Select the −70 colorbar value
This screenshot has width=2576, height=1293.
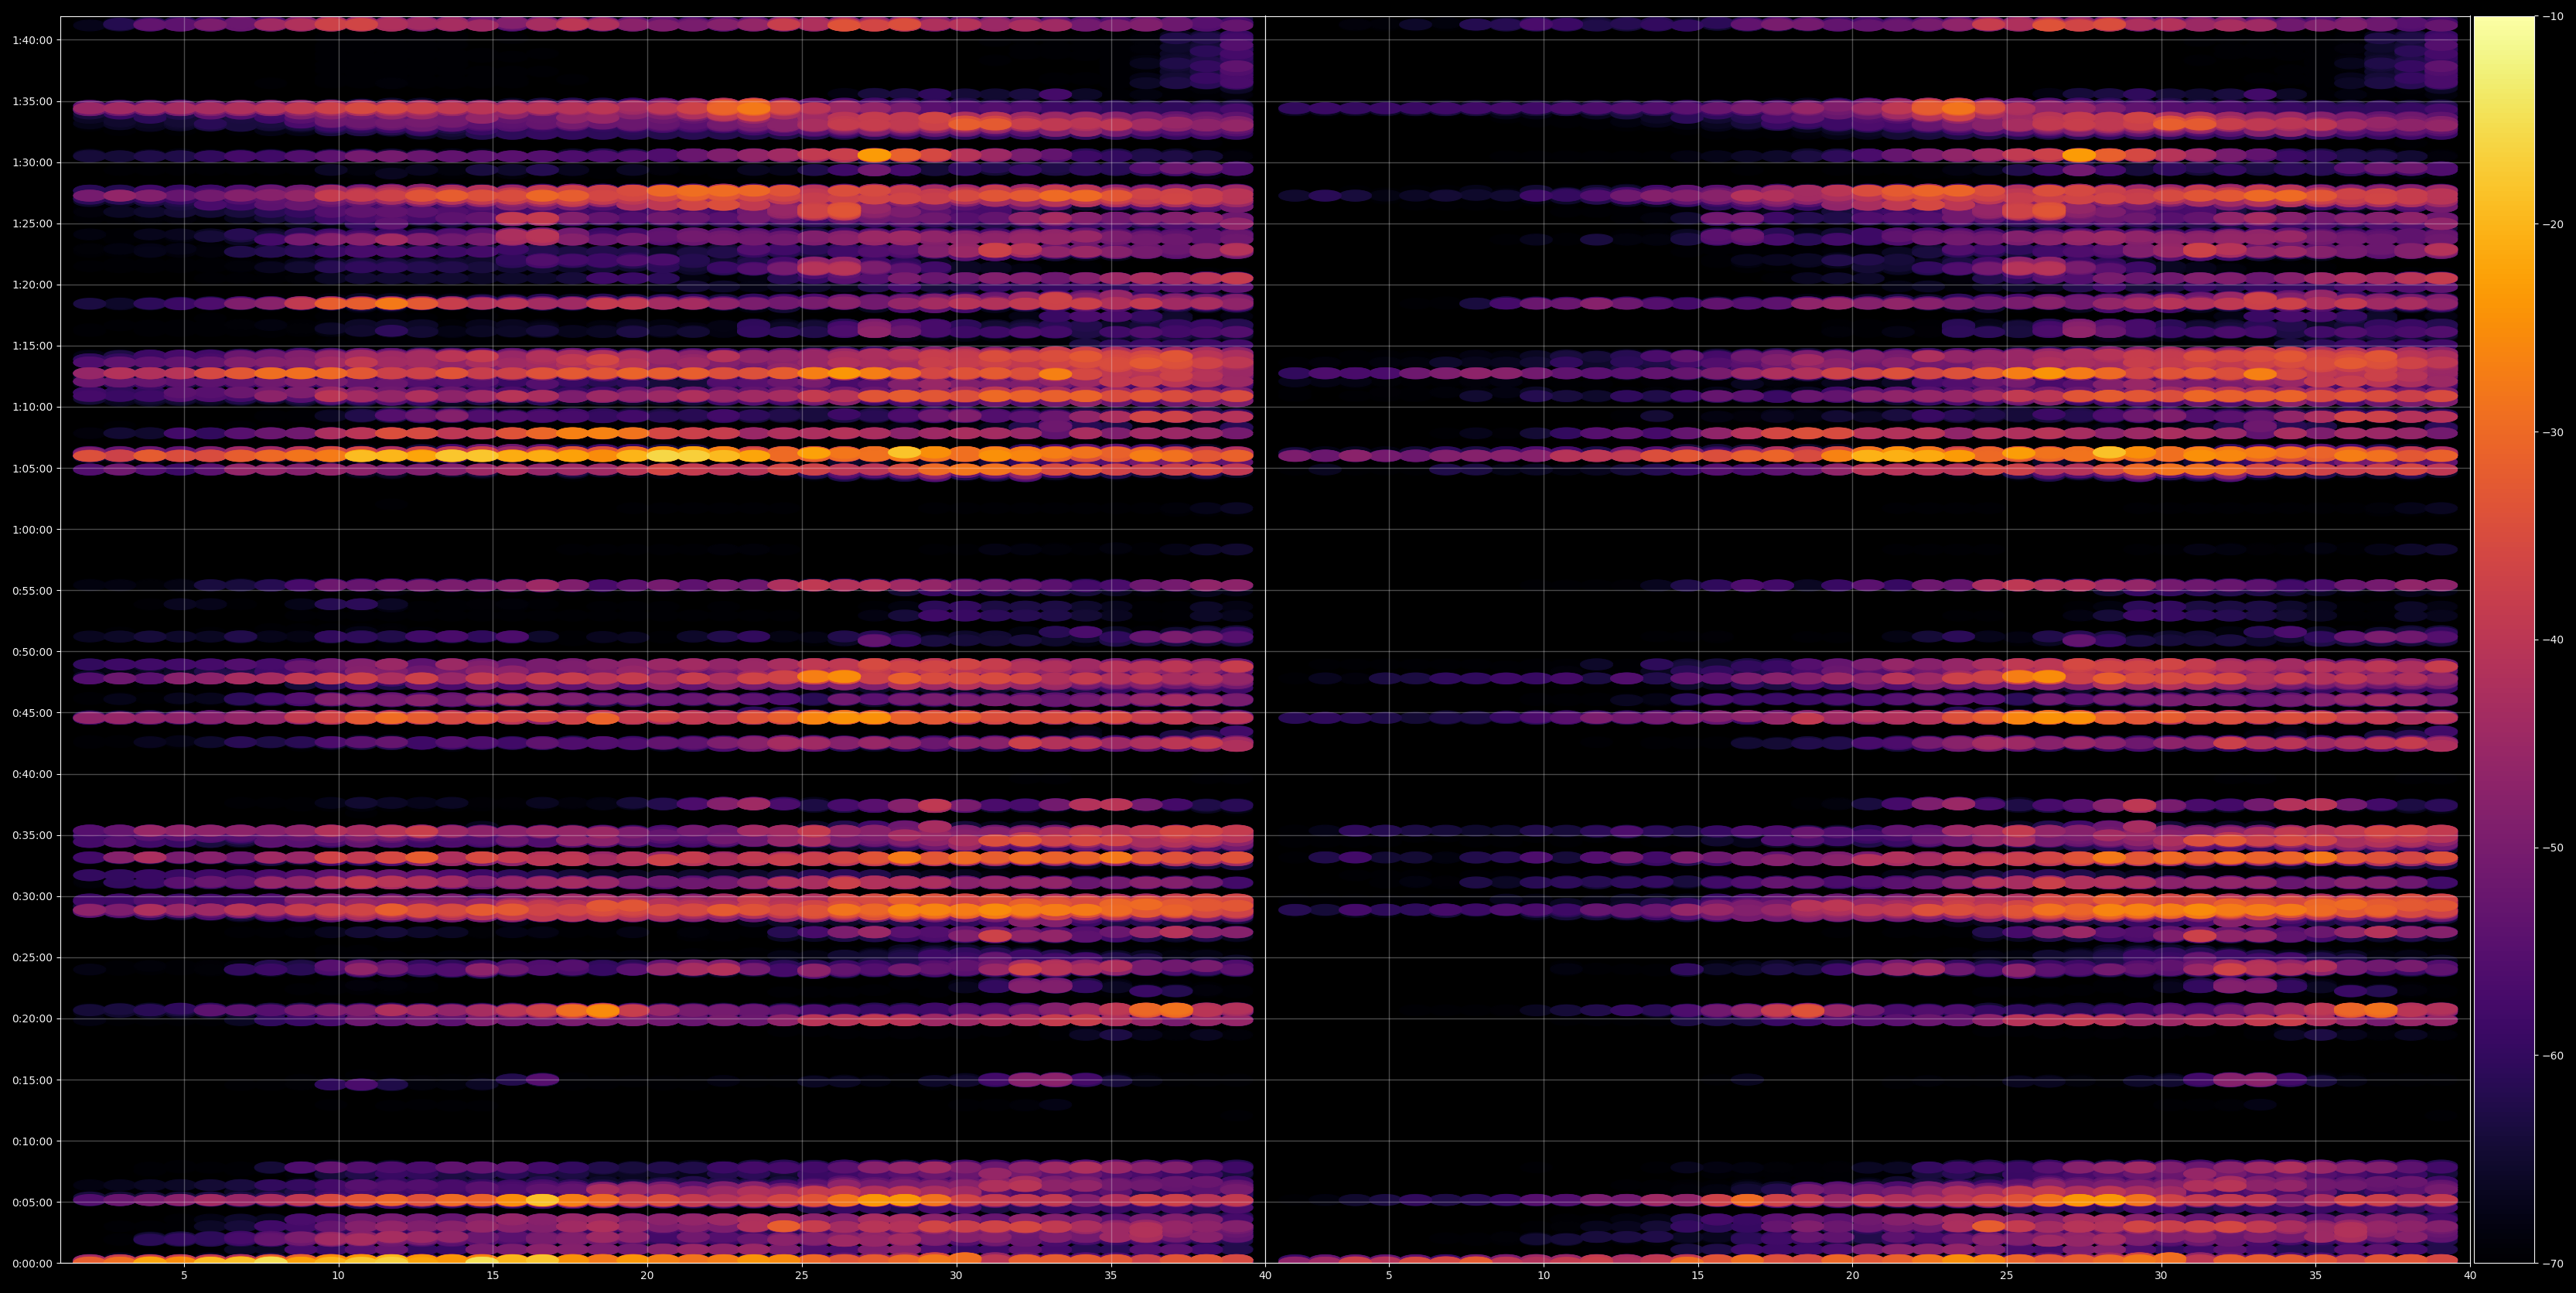coord(2553,1264)
